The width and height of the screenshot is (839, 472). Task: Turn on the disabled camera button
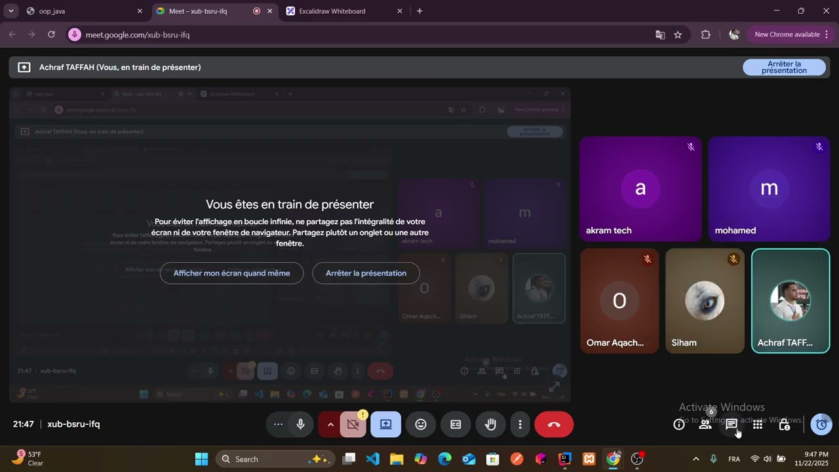[353, 424]
